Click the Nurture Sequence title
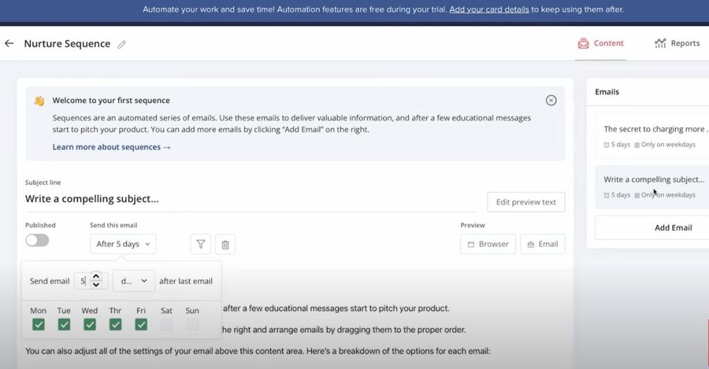The image size is (709, 369). [67, 44]
